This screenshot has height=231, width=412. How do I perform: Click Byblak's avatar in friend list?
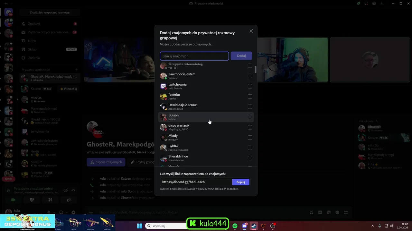[163, 148]
